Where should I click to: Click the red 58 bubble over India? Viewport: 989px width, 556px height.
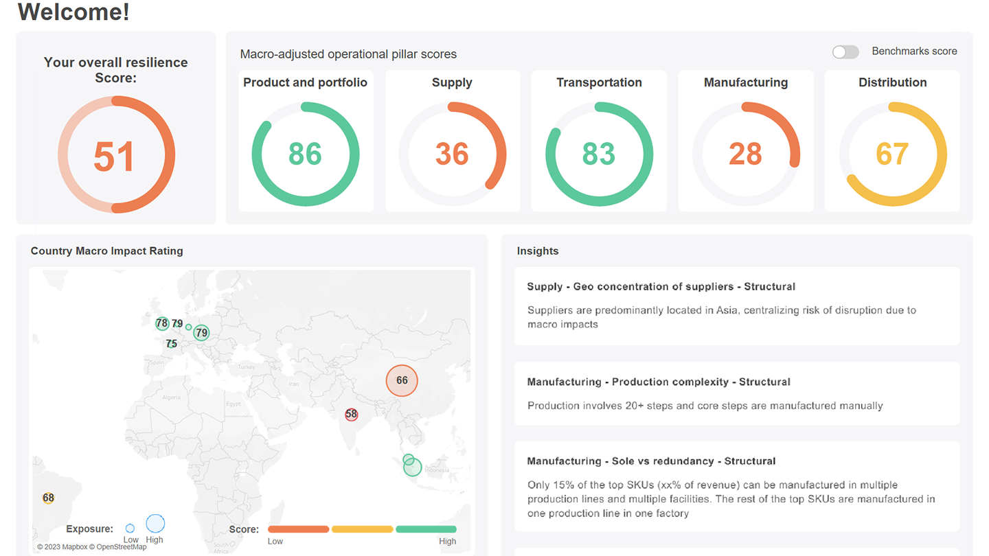point(352,415)
